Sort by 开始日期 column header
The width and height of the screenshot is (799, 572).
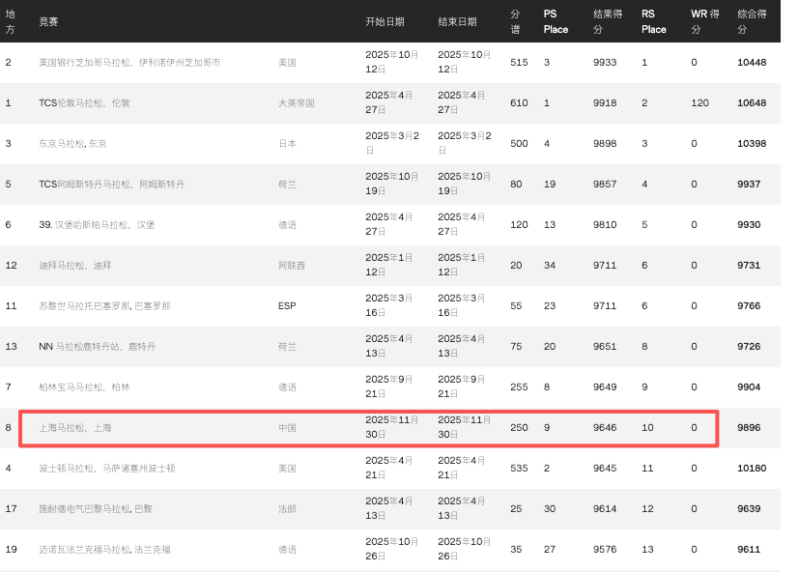[385, 21]
